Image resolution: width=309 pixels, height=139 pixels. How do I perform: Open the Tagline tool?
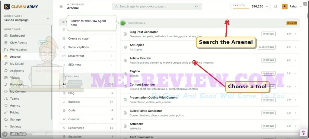tap(210, 73)
